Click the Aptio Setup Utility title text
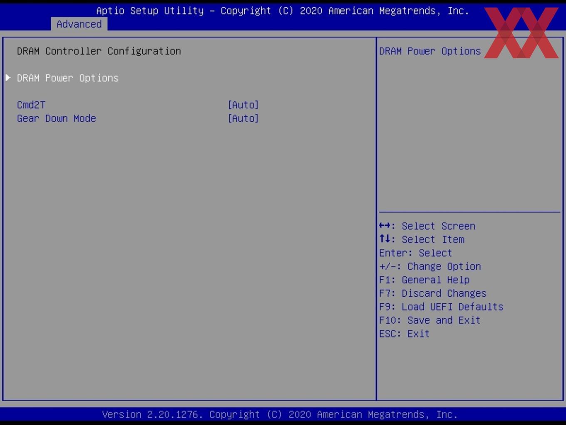 [283, 11]
